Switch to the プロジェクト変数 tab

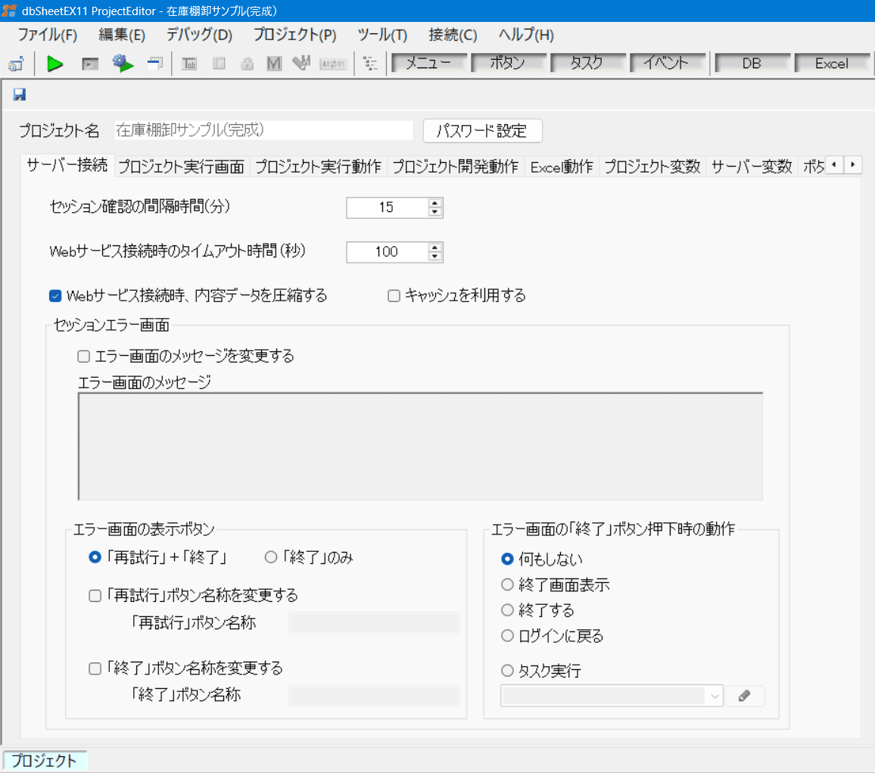652,167
